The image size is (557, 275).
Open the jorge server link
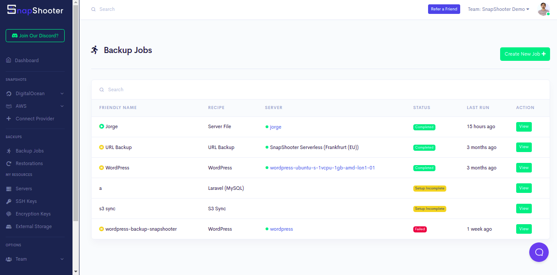276,127
